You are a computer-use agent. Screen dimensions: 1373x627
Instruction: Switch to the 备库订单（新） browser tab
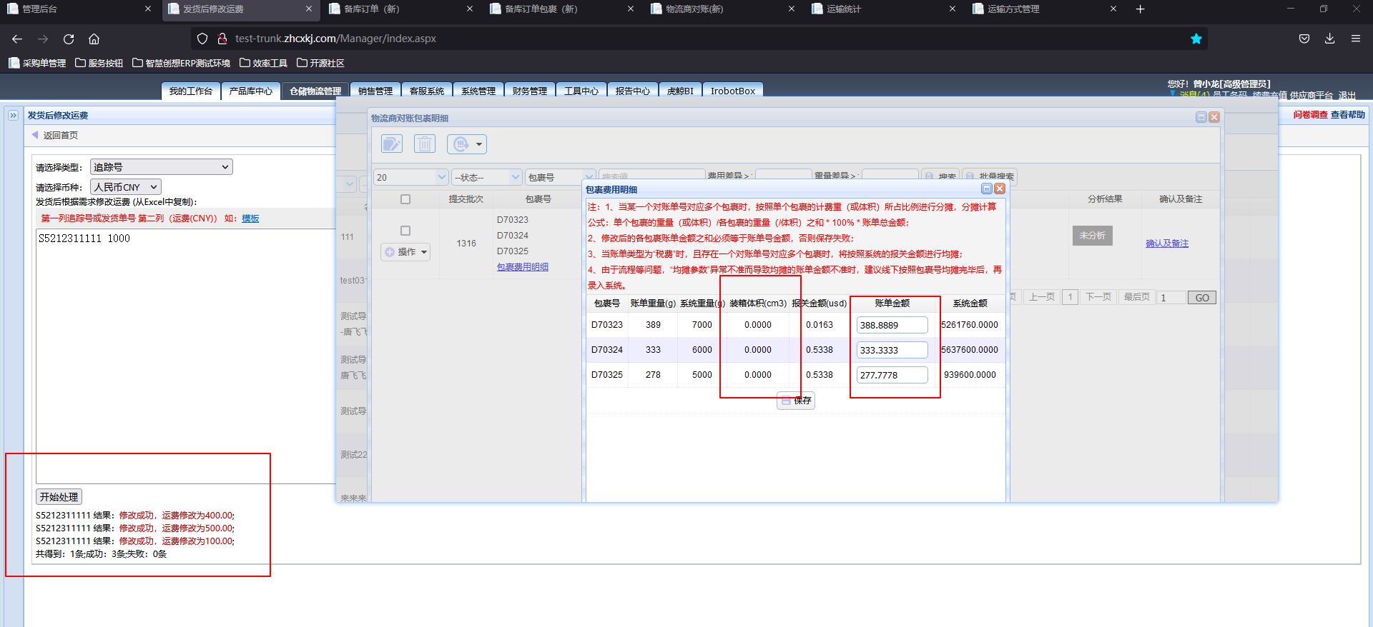(x=399, y=9)
